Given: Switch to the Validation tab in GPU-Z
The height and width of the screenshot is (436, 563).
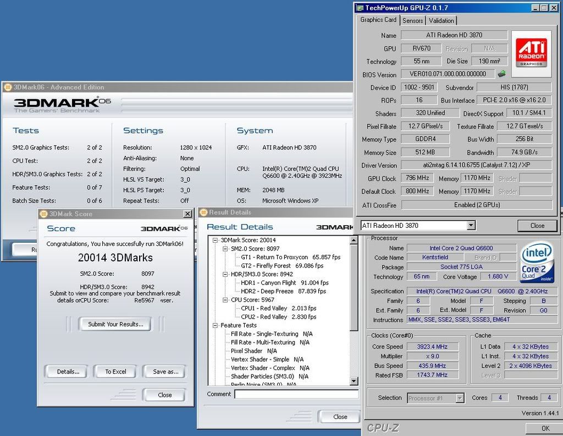Looking at the screenshot, I should [441, 20].
